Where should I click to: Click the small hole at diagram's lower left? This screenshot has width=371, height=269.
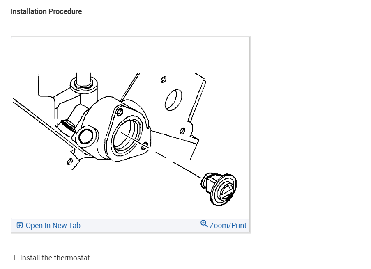click(x=69, y=162)
